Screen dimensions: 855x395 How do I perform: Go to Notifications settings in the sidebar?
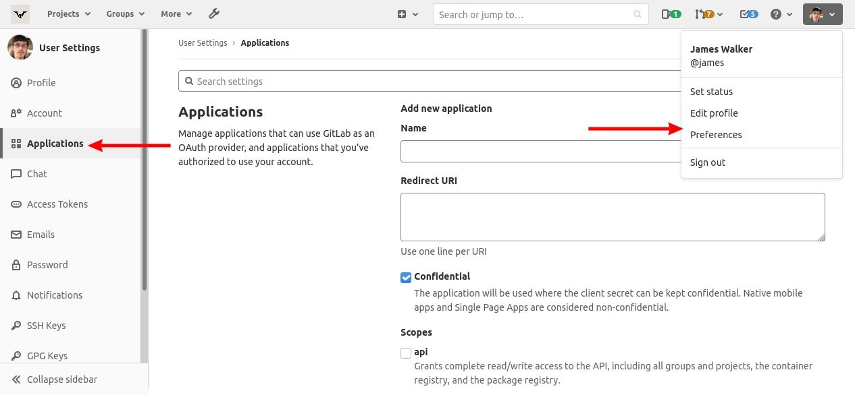click(54, 295)
